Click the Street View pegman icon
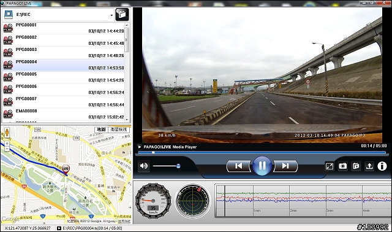This screenshot has width=392, height=232. pos(7,133)
